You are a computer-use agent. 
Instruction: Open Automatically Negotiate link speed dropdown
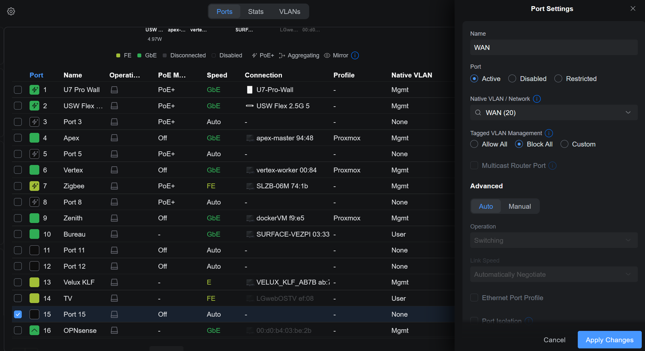coord(554,275)
